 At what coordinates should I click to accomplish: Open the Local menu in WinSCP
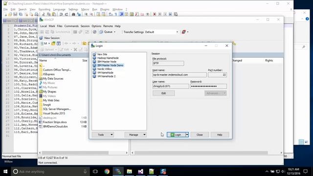pos(44,26)
